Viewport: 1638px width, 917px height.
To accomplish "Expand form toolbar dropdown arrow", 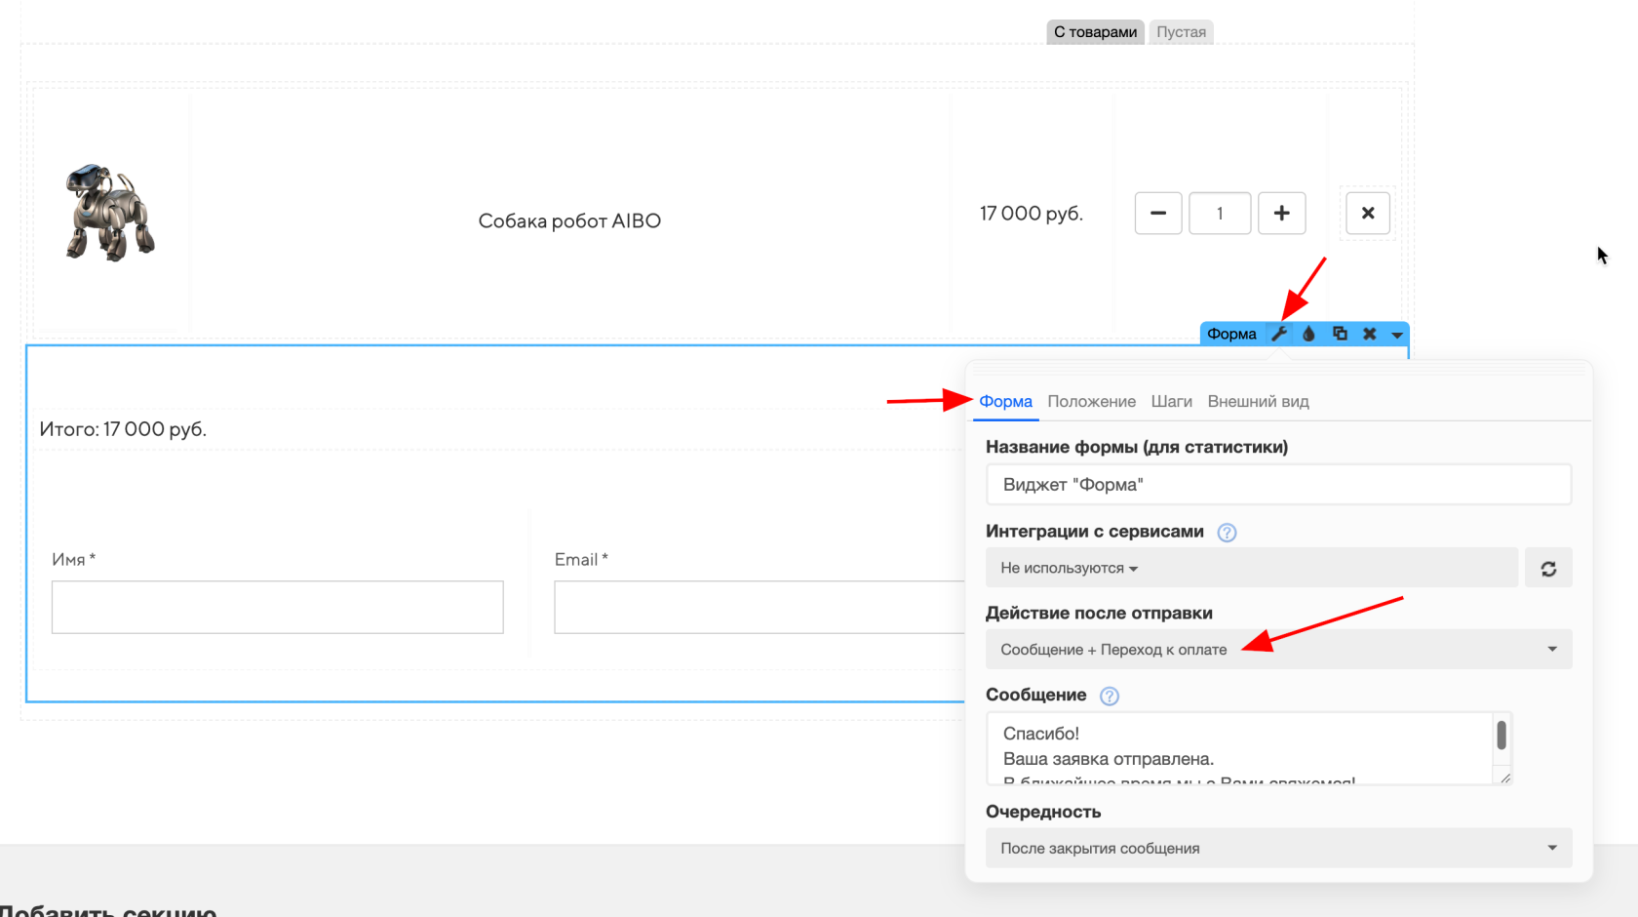I will (x=1397, y=335).
